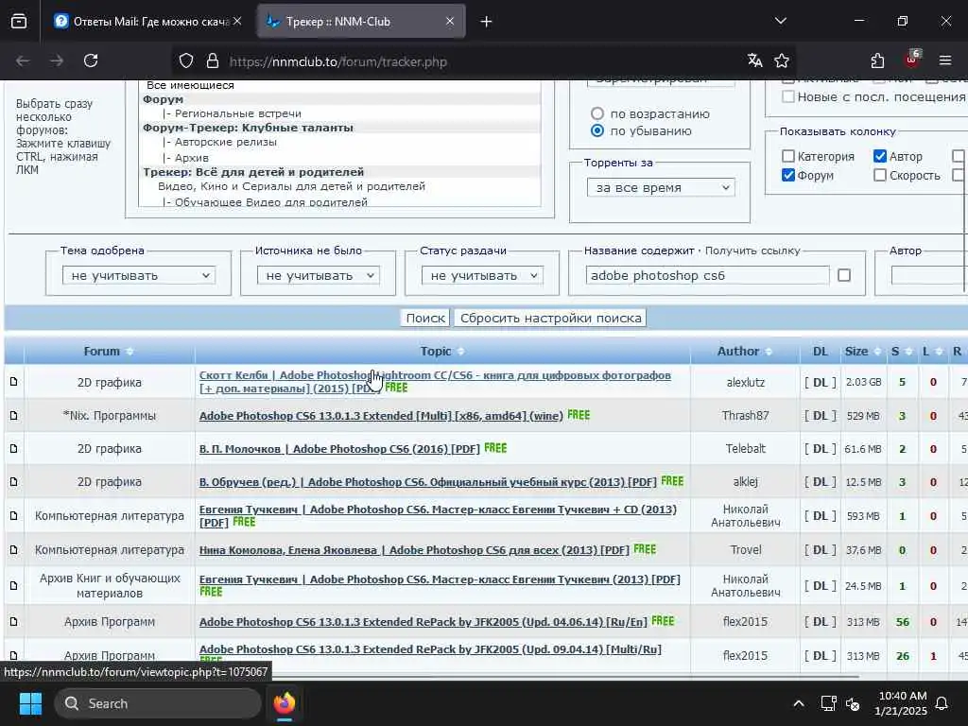Click the post icon in Telebalt row
This screenshot has width=968, height=726.
click(x=13, y=449)
